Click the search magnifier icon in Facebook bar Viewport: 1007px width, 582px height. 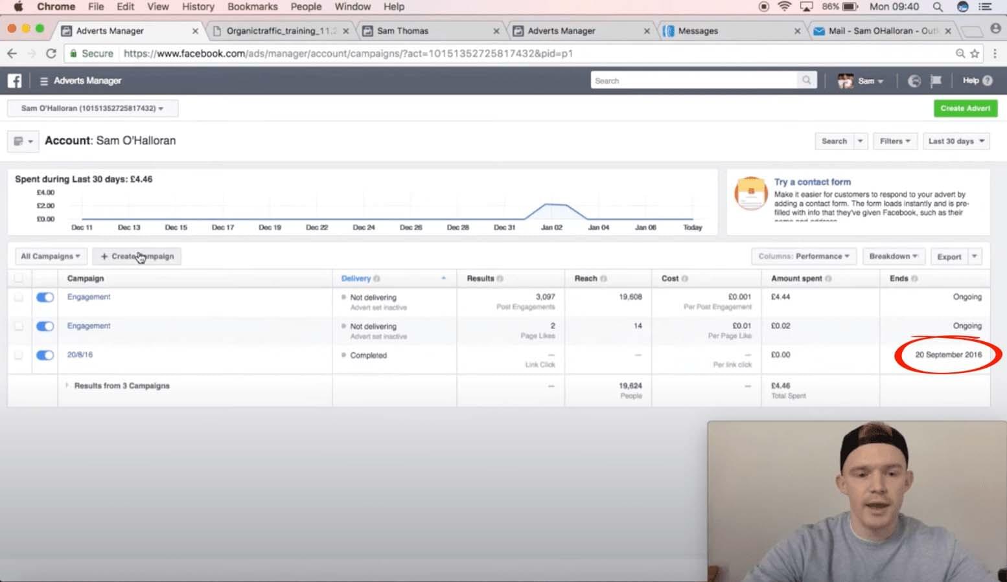click(x=806, y=80)
